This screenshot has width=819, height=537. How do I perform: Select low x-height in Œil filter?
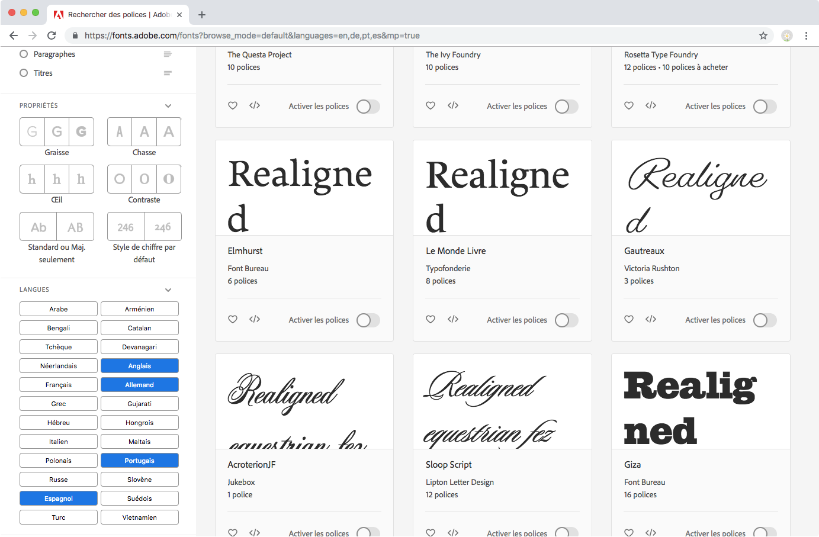coord(32,179)
